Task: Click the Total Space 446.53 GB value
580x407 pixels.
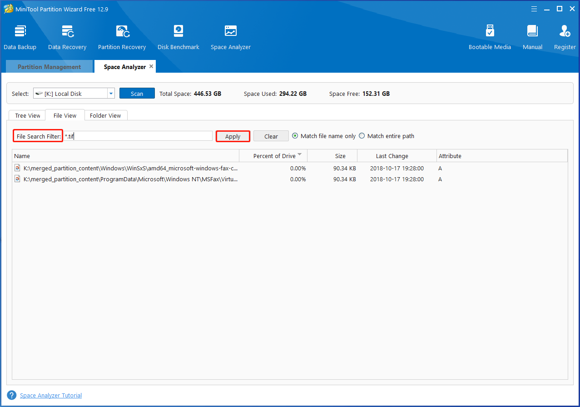Action: (x=208, y=94)
